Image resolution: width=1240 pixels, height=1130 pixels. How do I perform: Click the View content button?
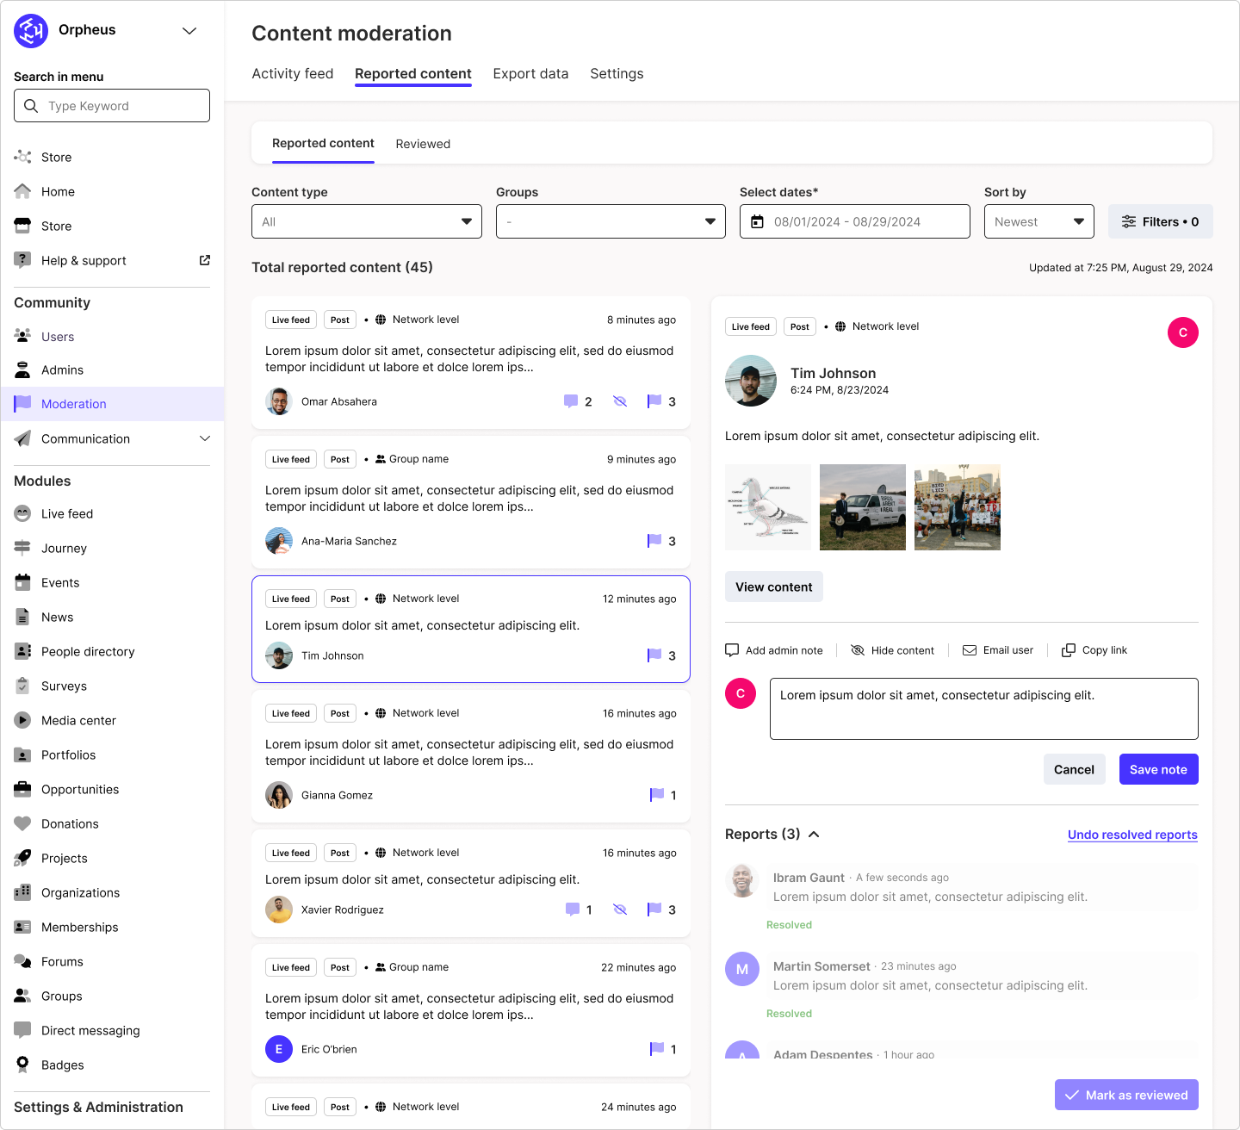[x=774, y=587]
